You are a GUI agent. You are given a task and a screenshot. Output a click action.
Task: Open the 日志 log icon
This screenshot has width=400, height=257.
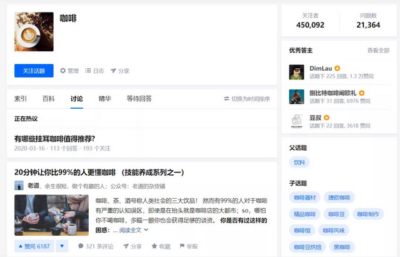(88, 71)
